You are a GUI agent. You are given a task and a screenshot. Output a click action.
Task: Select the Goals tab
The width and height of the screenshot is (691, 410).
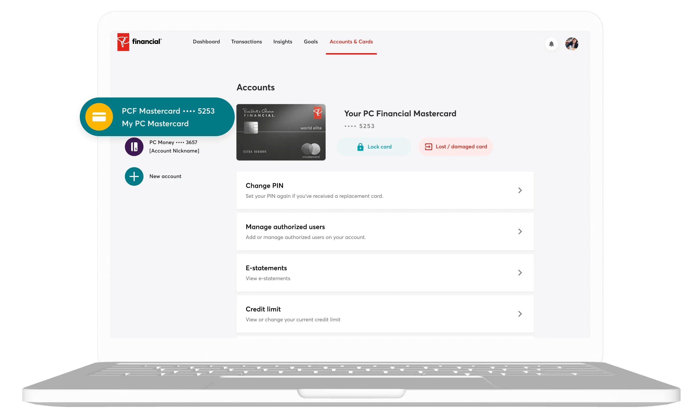(x=311, y=42)
